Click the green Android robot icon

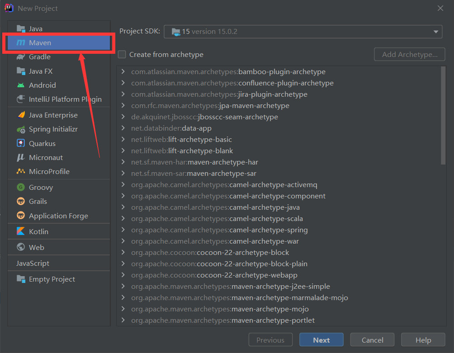[21, 85]
